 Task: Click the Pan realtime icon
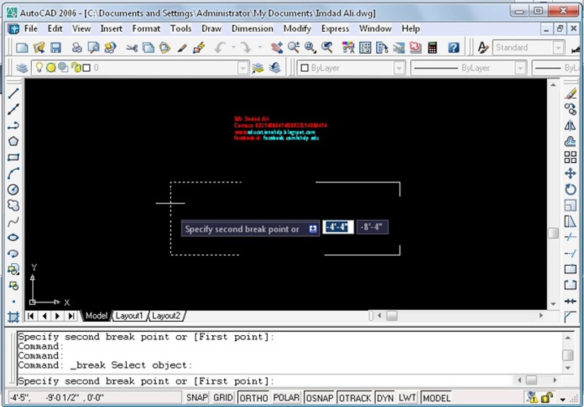click(x=277, y=47)
